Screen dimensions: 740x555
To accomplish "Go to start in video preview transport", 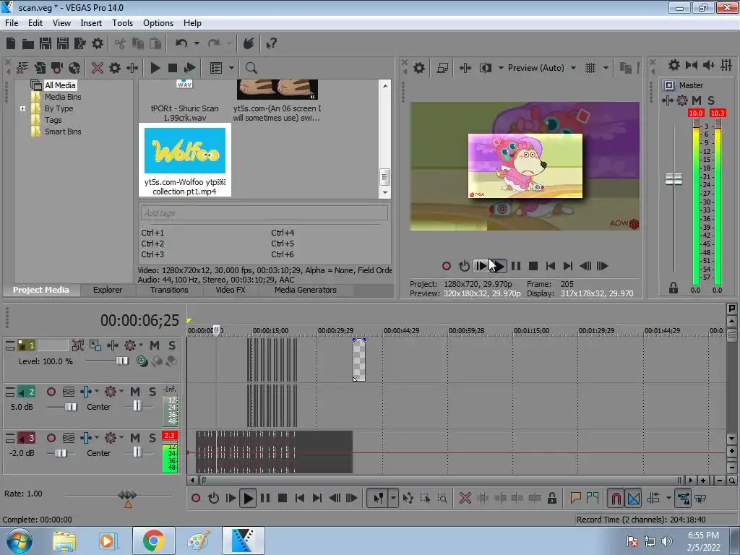I will point(550,266).
